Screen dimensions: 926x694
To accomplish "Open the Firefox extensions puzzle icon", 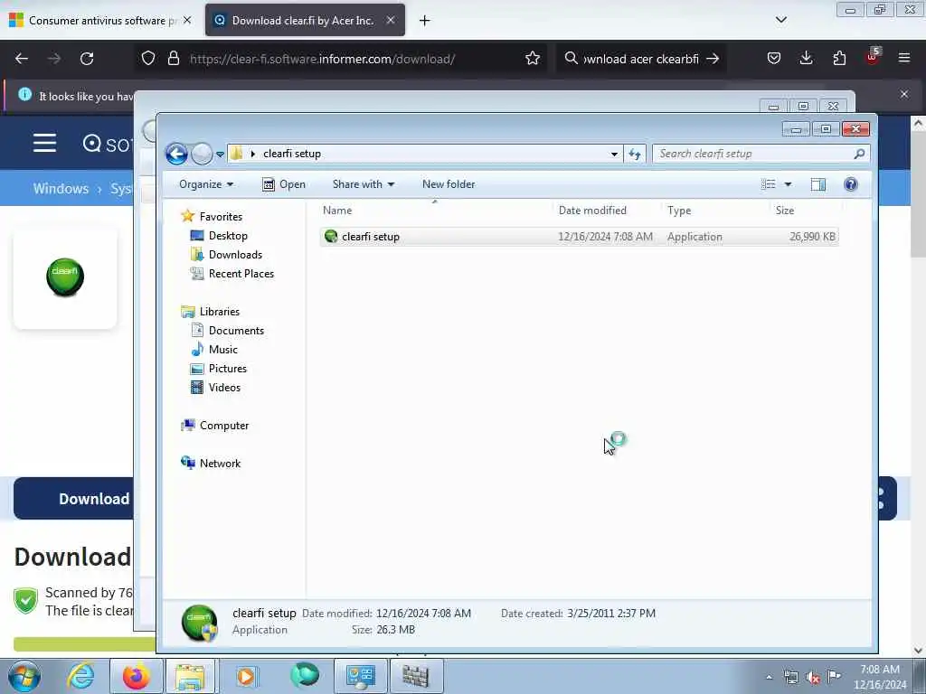I will point(839,59).
